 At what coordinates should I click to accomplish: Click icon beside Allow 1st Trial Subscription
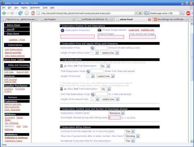[x=62, y=66]
